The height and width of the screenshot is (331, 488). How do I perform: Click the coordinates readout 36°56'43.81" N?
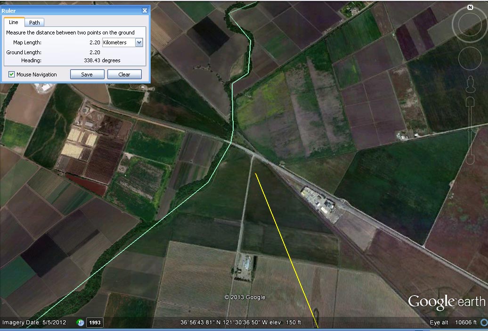tap(201, 322)
